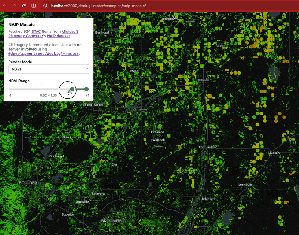The image size is (299, 235).
Task: Click the Johnstown label on the map
Action: [169, 19]
